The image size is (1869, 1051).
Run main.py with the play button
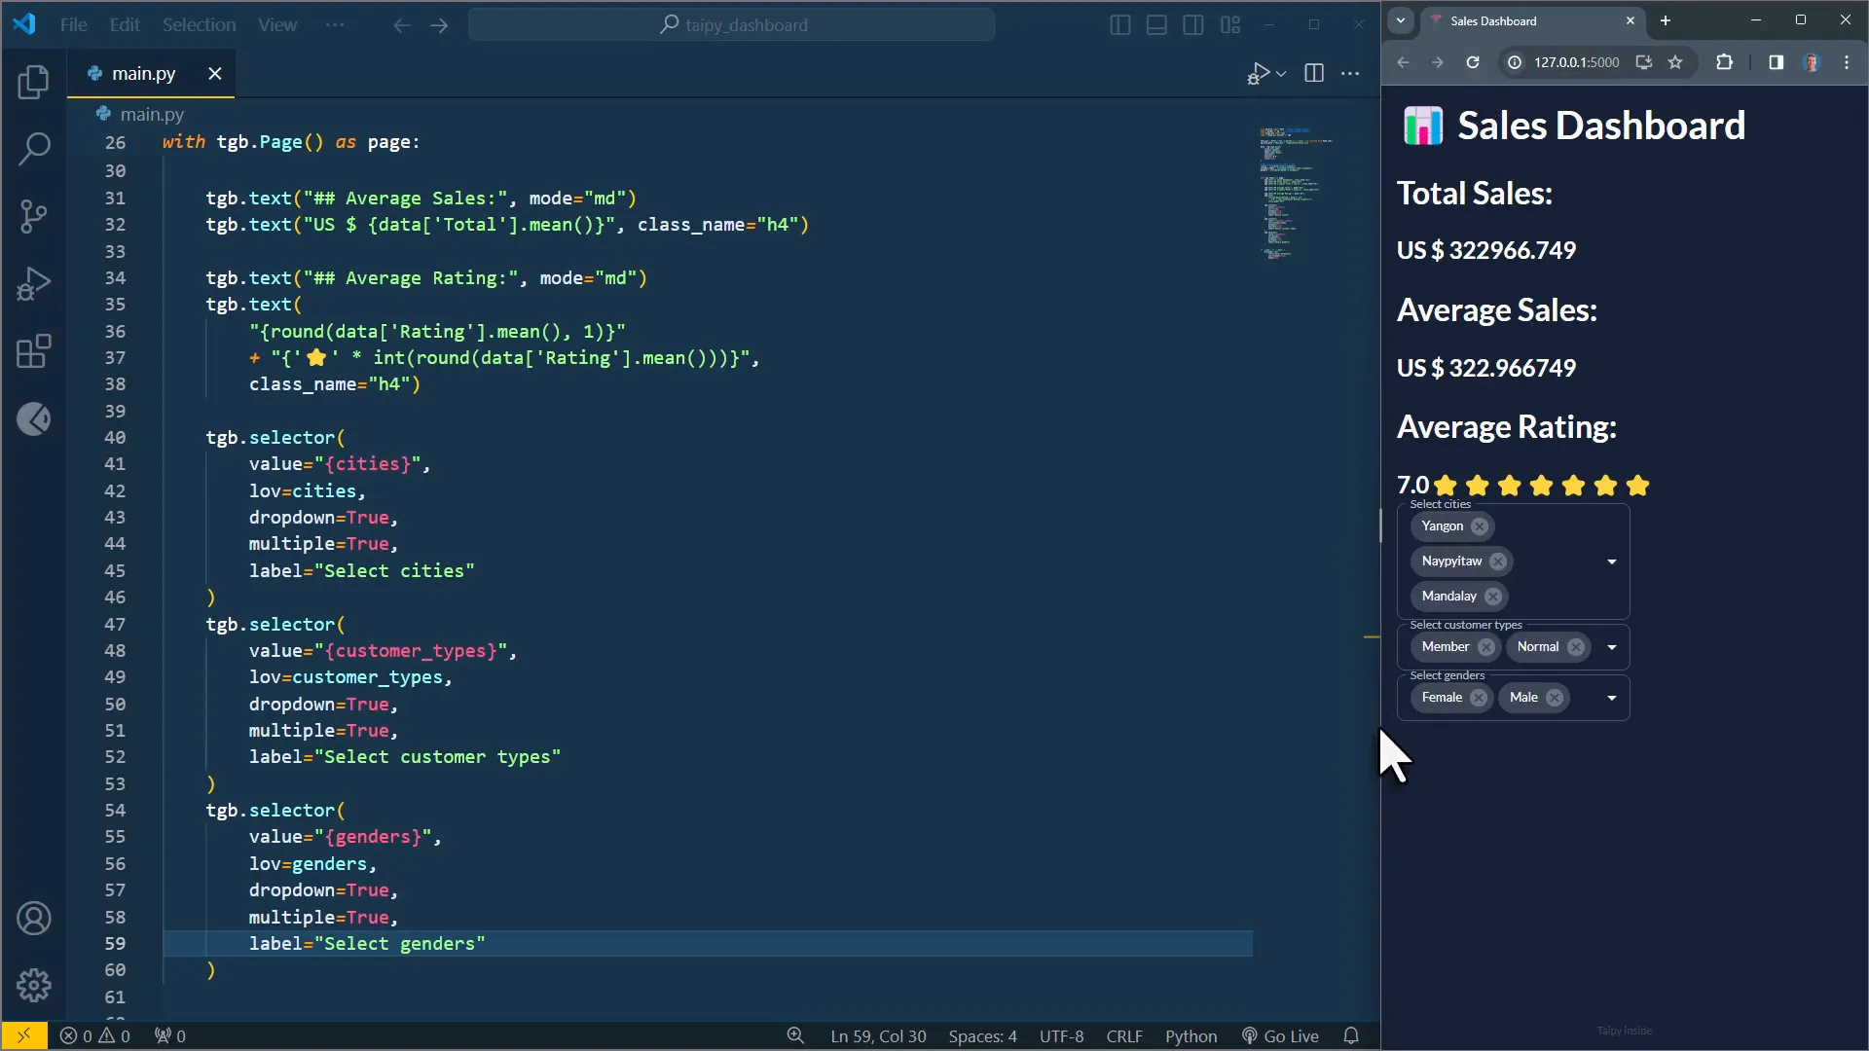click(x=1258, y=73)
